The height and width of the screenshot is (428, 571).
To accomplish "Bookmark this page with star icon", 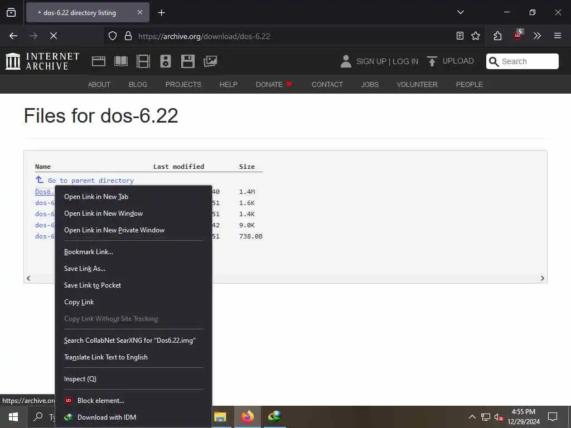I will [476, 36].
